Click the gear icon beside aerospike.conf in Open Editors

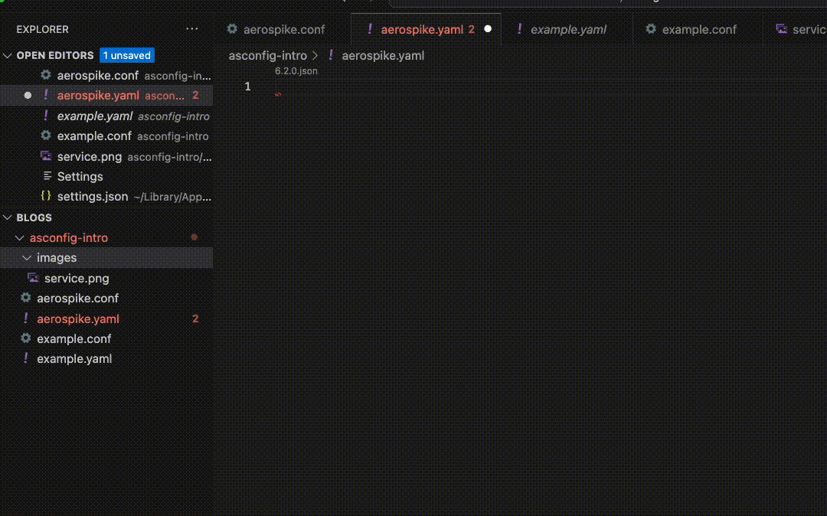pos(46,75)
